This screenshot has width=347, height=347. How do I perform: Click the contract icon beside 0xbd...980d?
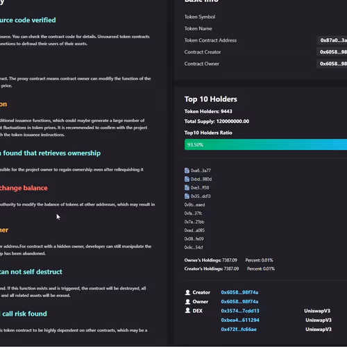click(187, 179)
